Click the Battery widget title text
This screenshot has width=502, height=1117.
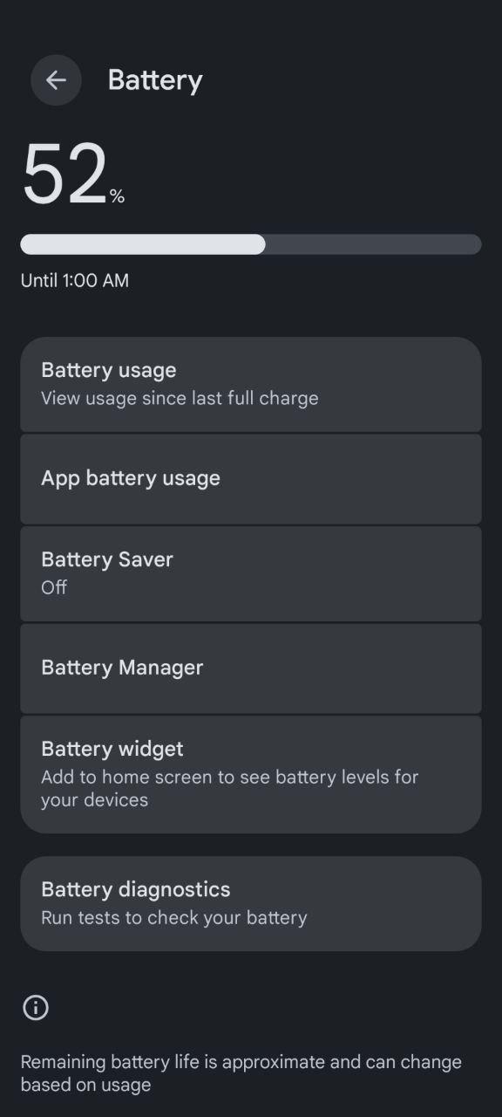112,749
